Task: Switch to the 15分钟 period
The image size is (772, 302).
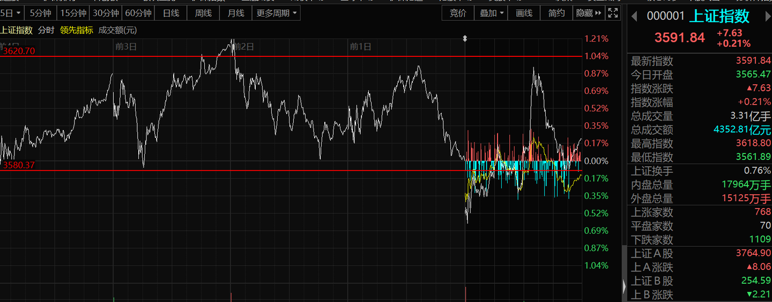Action: [72, 13]
